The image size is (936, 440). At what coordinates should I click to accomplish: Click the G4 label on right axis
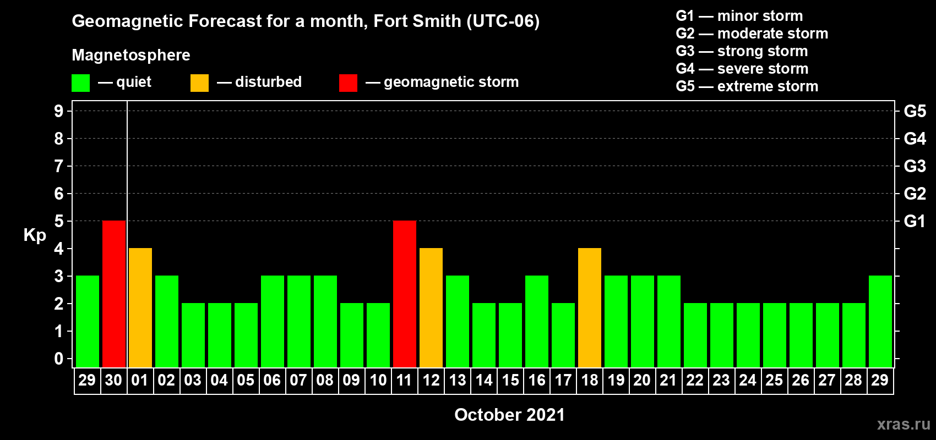pyautogui.click(x=915, y=139)
